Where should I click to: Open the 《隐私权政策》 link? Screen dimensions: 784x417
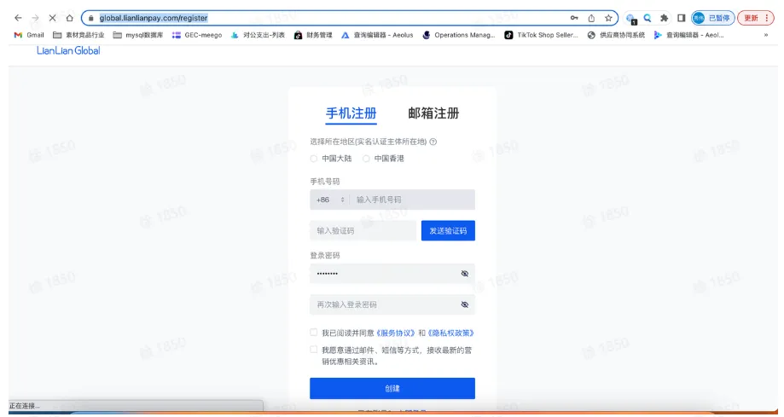pos(450,333)
